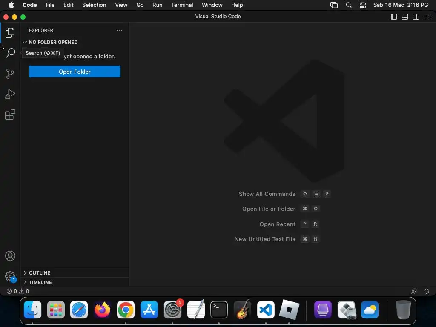Open the Window menu

[212, 5]
